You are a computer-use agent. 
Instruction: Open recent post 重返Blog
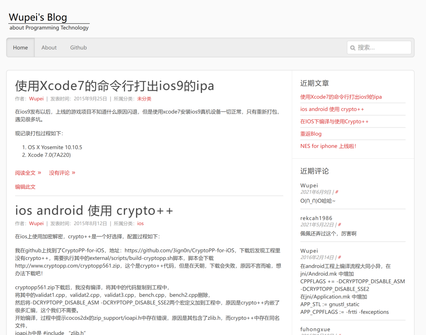coord(311,134)
